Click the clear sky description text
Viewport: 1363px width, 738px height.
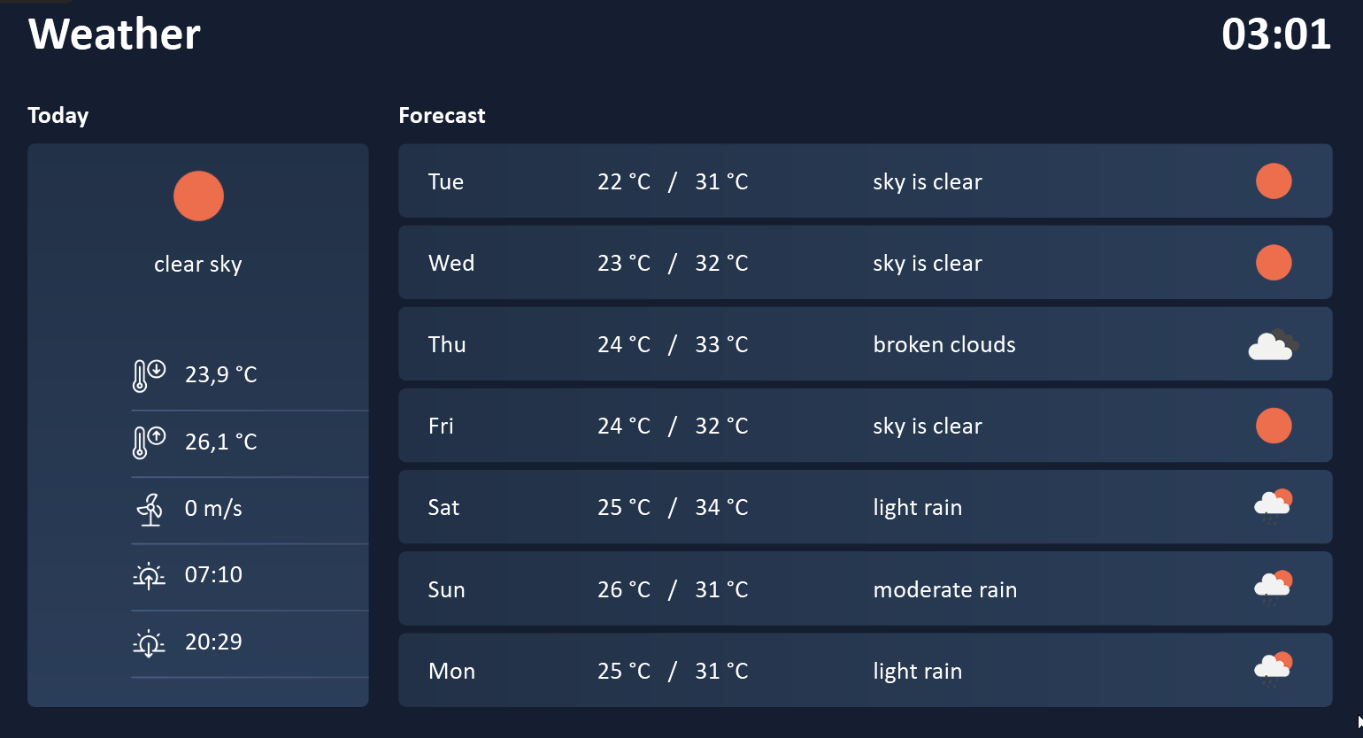pyautogui.click(x=198, y=264)
